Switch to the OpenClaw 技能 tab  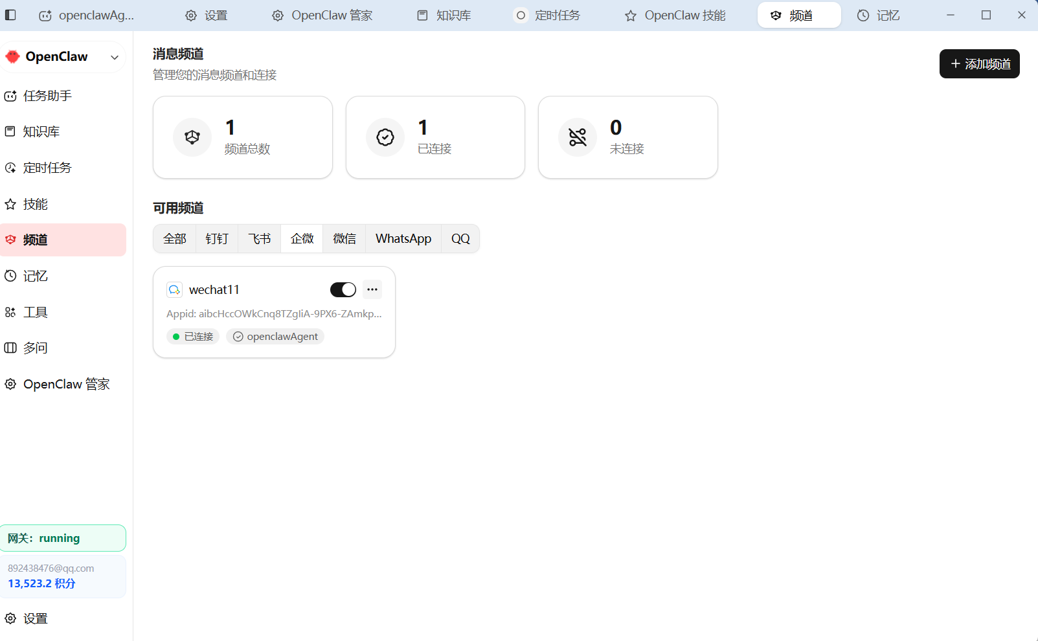(675, 16)
